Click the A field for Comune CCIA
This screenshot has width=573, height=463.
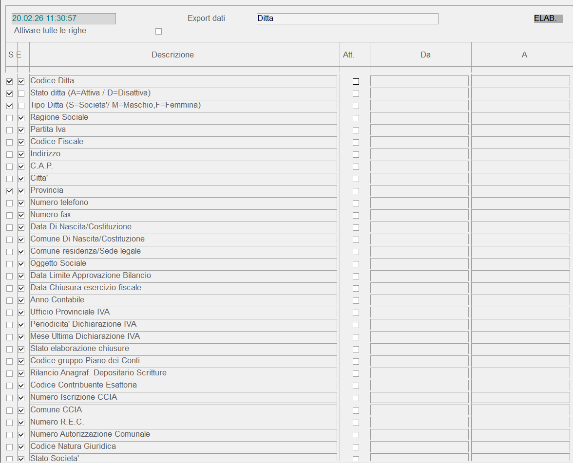520,410
